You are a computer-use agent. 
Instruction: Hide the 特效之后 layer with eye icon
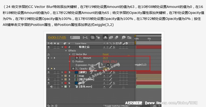point(49,47)
